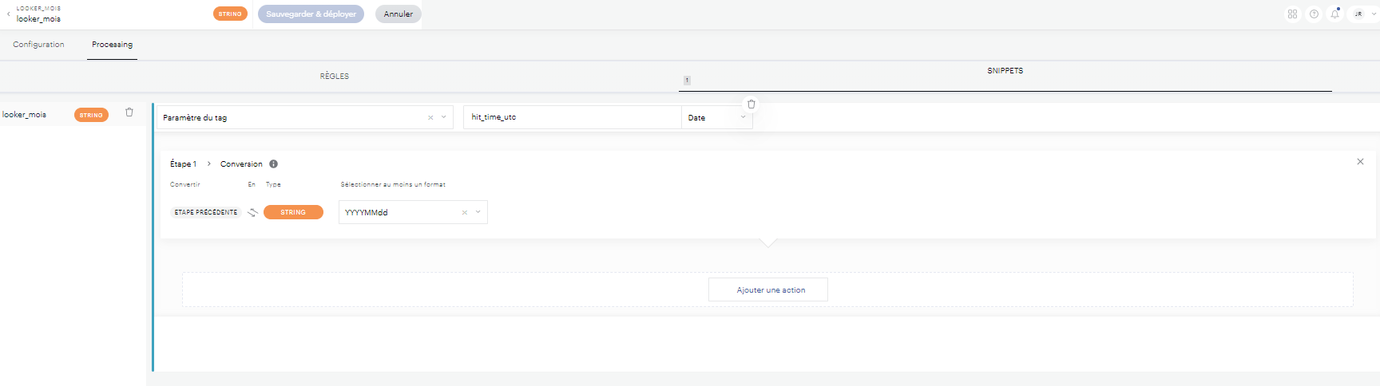The image size is (1380, 386).
Task: Clear the Paramètre du tag selection
Action: click(430, 118)
